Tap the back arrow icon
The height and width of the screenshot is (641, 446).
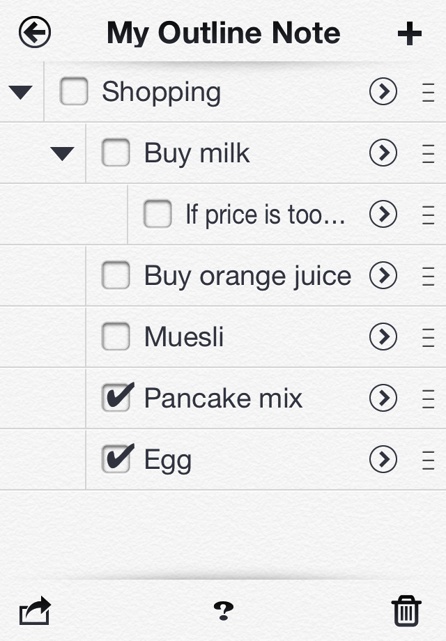click(35, 33)
